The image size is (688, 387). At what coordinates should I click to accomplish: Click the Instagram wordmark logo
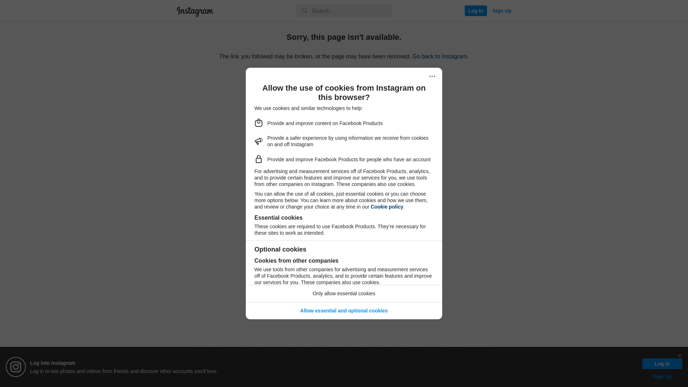195,11
